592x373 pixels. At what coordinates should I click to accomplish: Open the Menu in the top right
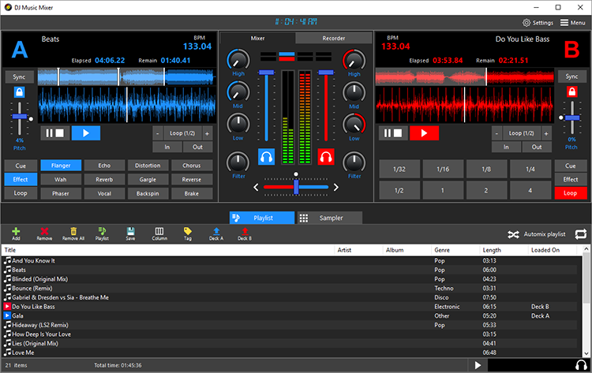[572, 23]
